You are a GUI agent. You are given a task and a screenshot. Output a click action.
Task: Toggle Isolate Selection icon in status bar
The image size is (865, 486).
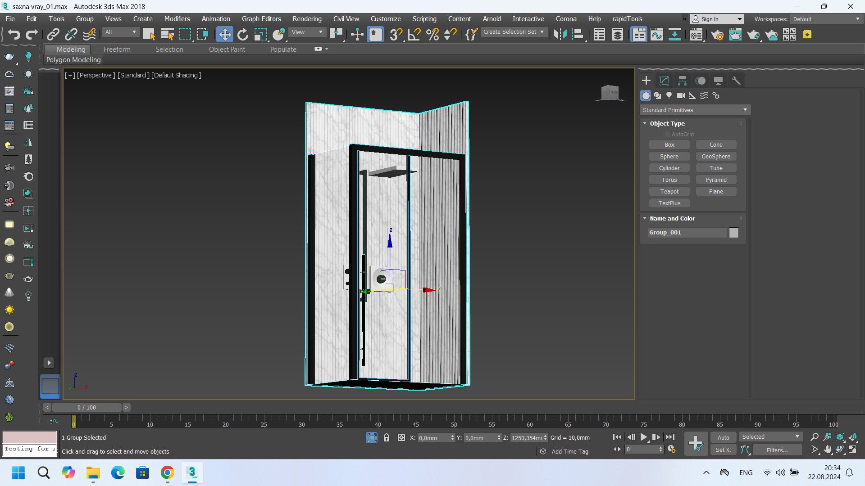(x=372, y=438)
